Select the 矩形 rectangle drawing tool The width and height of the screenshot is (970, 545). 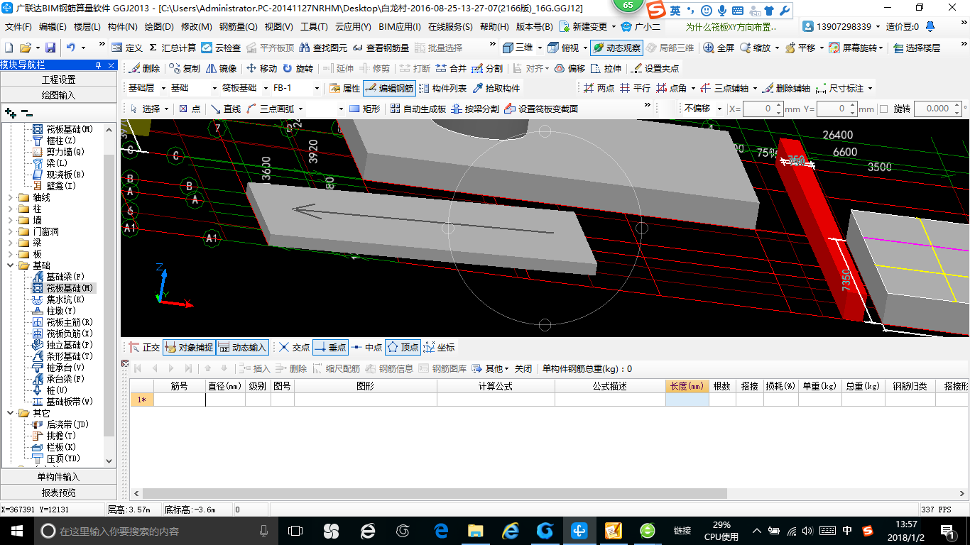[x=365, y=109]
